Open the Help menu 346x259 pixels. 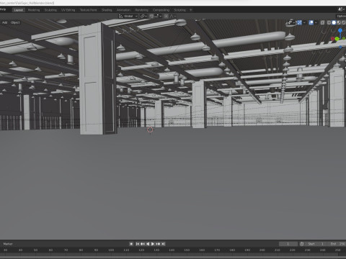coord(3,9)
